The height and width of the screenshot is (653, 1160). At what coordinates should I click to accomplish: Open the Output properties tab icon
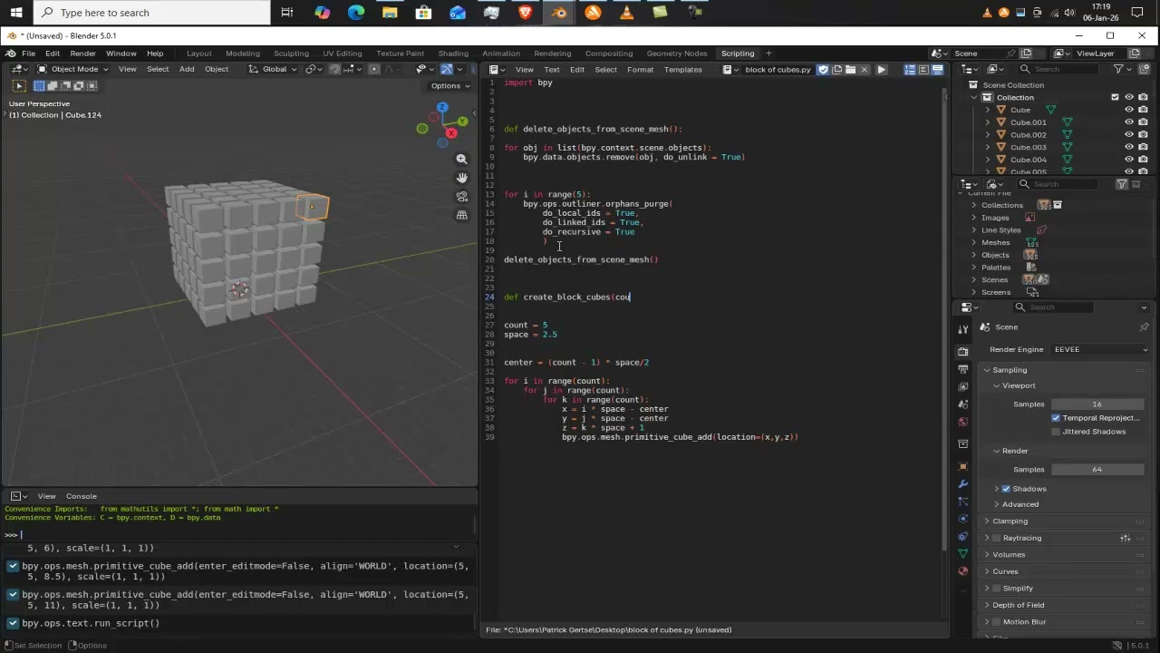[x=962, y=369]
